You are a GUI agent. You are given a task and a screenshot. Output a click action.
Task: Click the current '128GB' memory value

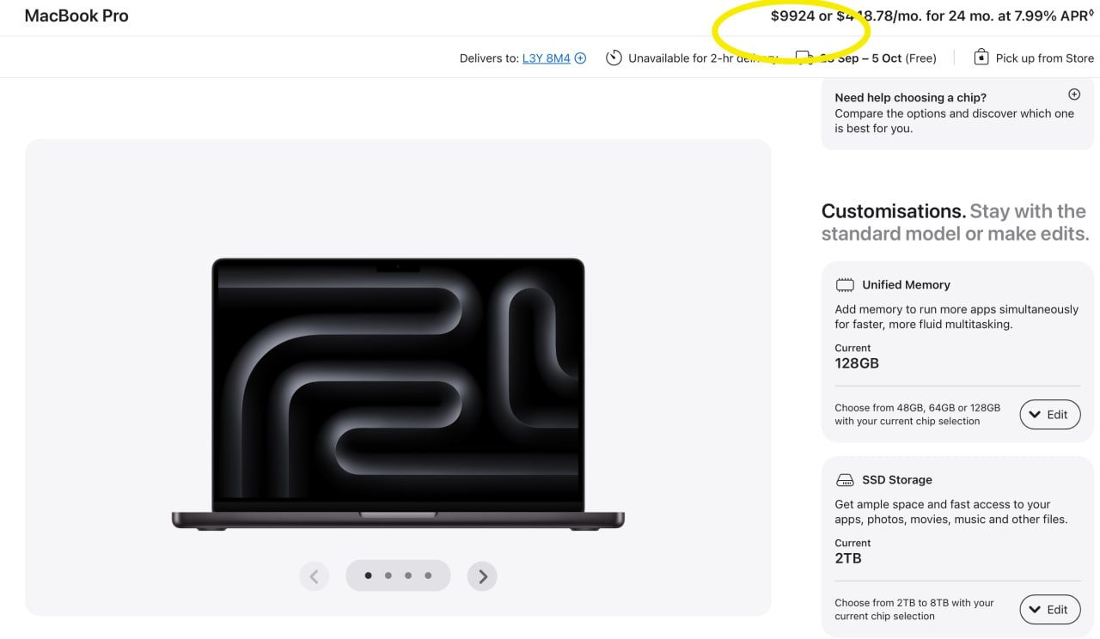click(857, 363)
